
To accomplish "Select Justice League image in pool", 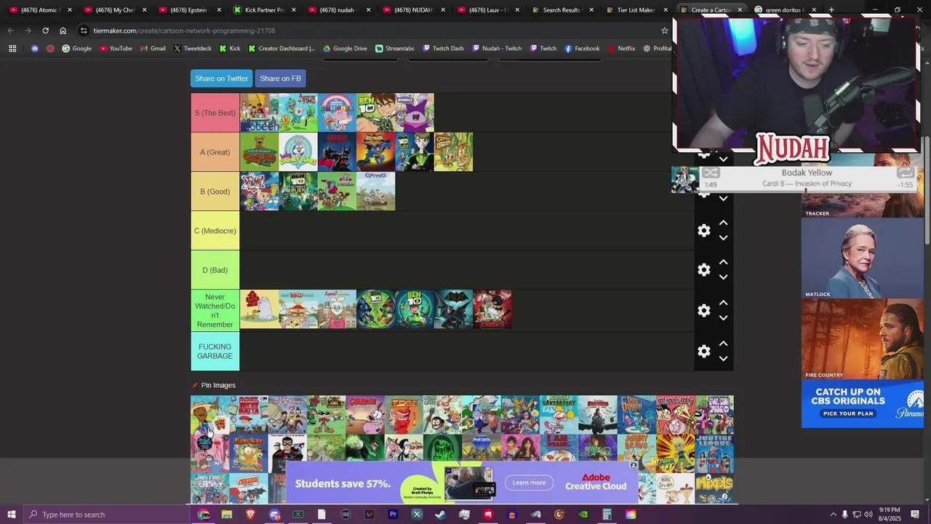I will tap(714, 454).
